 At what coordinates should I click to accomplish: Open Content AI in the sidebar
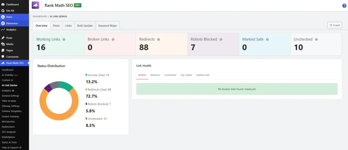pyautogui.click(x=7, y=80)
